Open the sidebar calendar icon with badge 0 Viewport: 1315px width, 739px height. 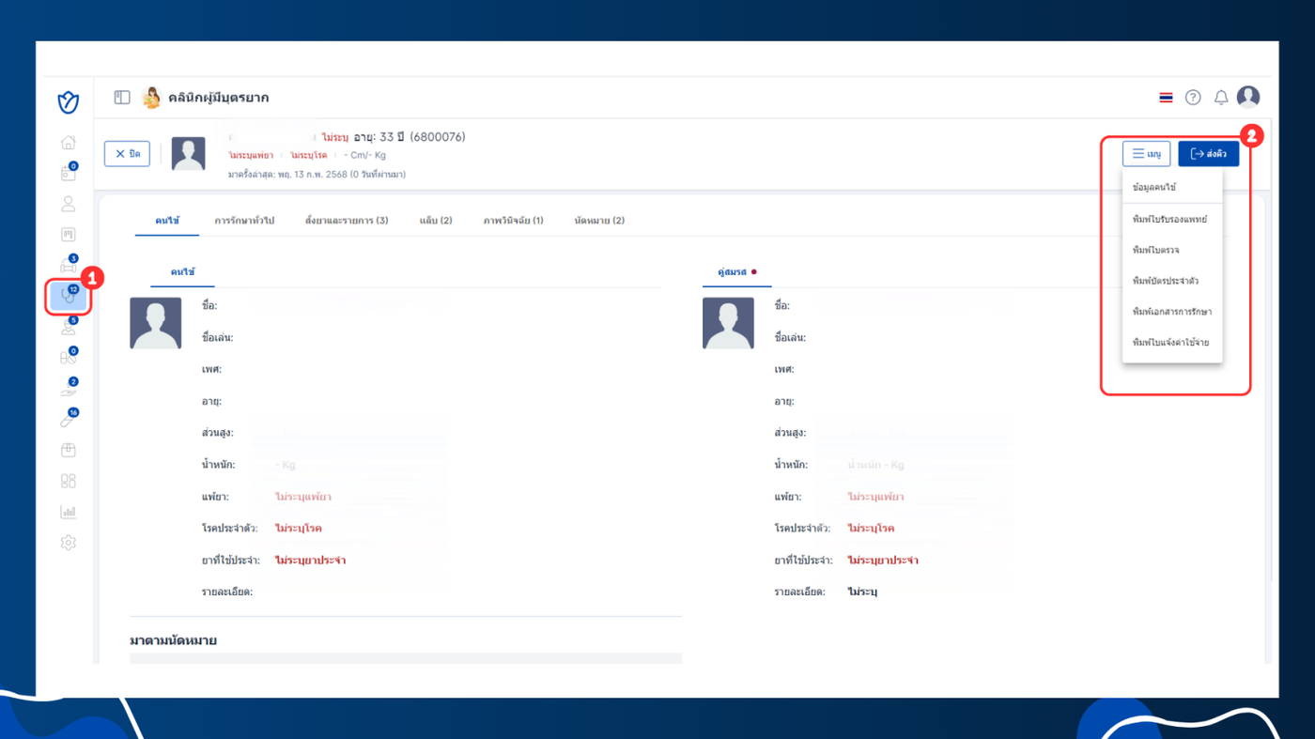(68, 173)
